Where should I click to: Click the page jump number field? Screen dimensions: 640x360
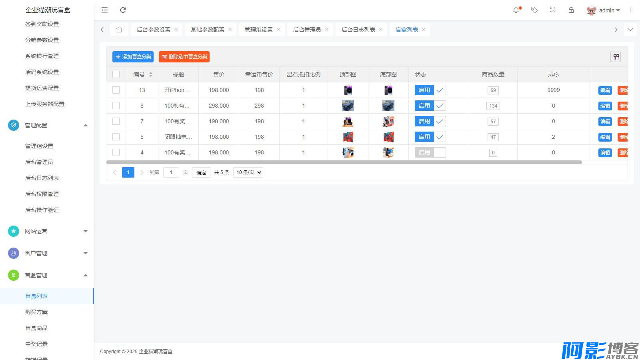pyautogui.click(x=171, y=172)
